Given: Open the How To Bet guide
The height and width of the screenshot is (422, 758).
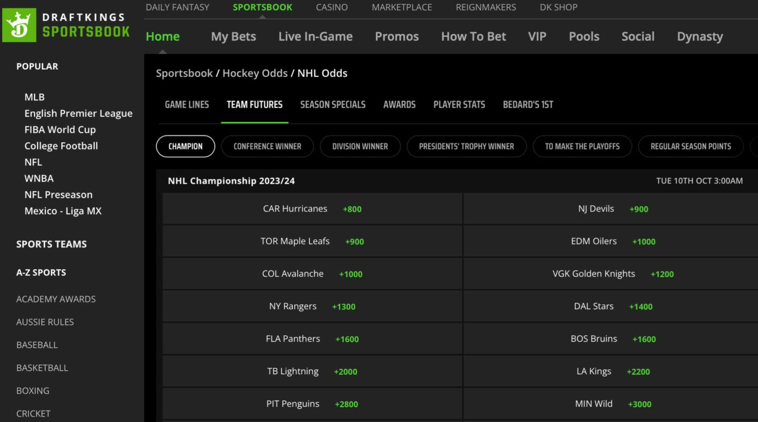Looking at the screenshot, I should [474, 36].
